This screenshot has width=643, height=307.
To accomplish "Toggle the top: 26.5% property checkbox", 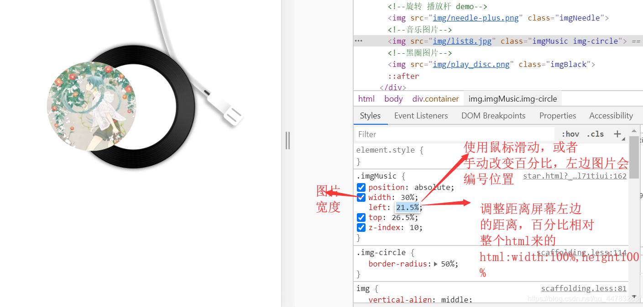I will pyautogui.click(x=361, y=217).
